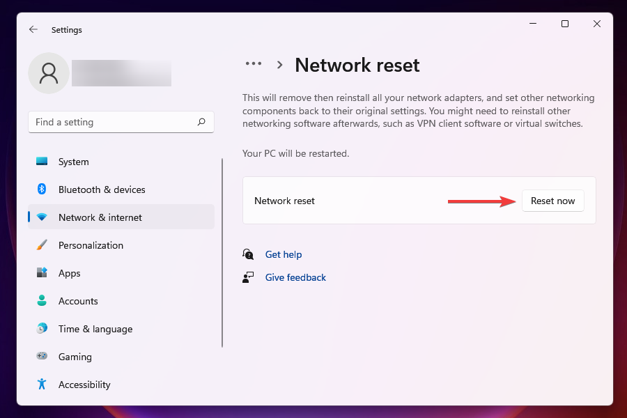
Task: Focus the Find a setting search box
Action: [x=121, y=122]
